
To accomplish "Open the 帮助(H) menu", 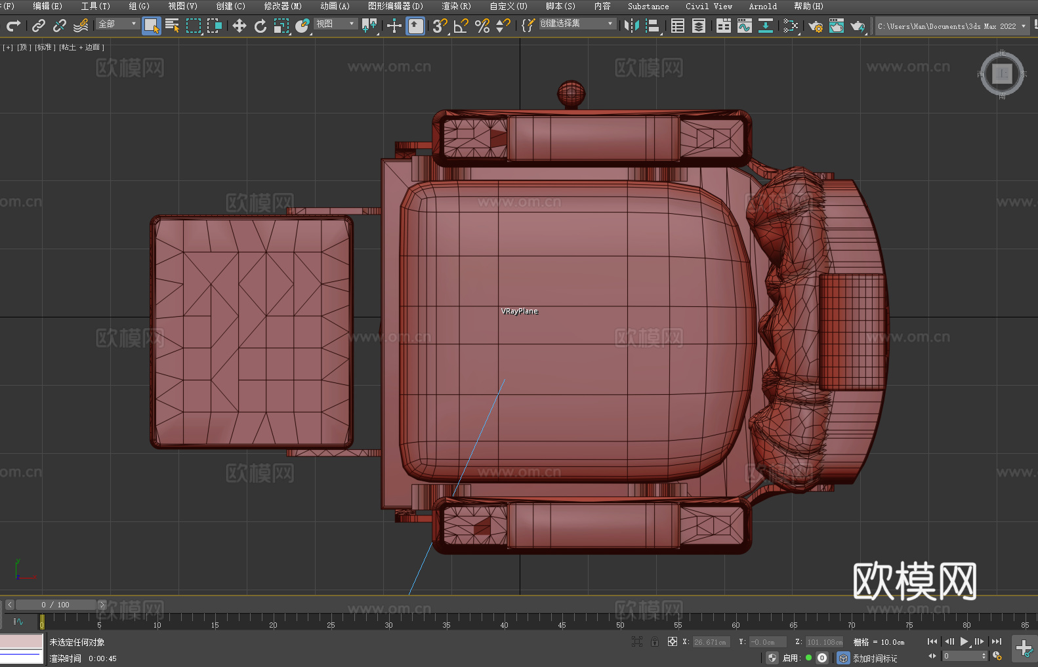I will (x=808, y=6).
